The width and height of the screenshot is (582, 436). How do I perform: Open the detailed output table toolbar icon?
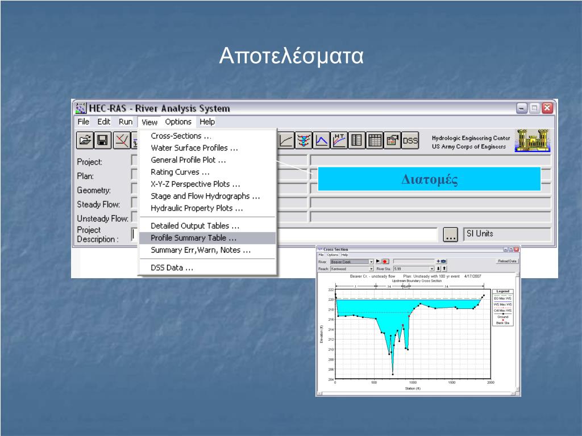click(357, 141)
